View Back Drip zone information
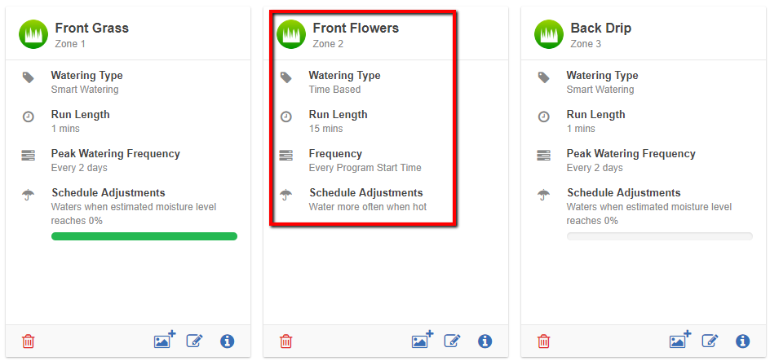The image size is (770, 361). pos(742,341)
